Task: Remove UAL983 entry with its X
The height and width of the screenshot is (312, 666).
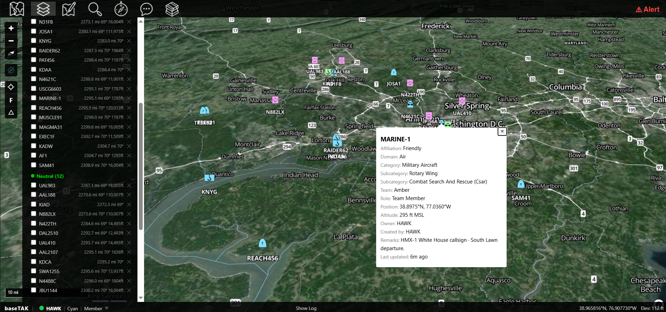Action: [x=129, y=185]
